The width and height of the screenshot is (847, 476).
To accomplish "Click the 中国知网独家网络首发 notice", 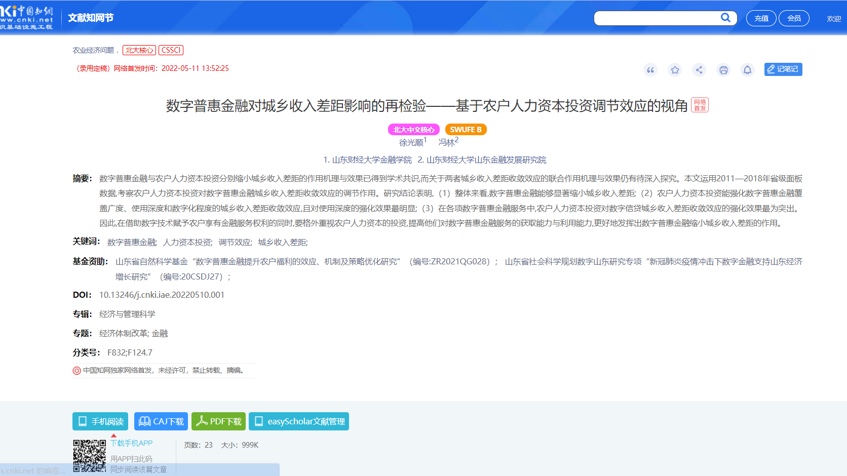I will tap(160, 371).
